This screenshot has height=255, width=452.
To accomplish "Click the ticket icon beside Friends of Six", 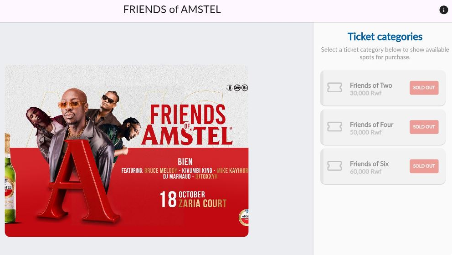I will tap(334, 166).
